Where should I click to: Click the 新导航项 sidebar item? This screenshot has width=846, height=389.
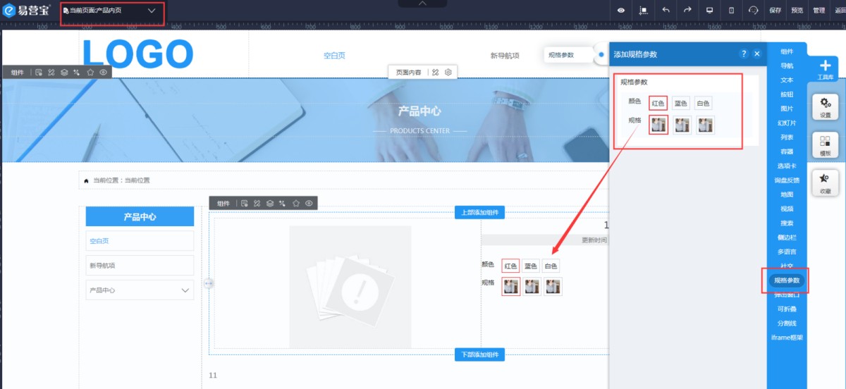pos(140,266)
